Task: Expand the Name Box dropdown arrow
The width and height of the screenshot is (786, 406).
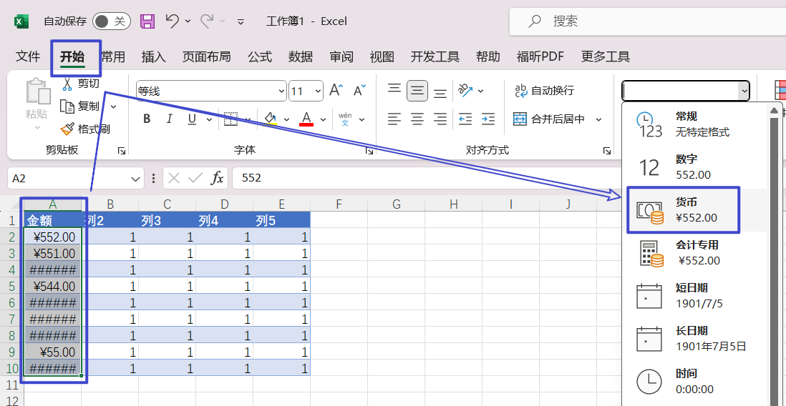Action: pos(136,179)
